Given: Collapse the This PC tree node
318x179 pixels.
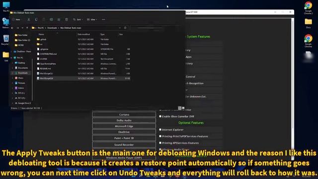Looking at the screenshot, I should pyautogui.click(x=11, y=58).
